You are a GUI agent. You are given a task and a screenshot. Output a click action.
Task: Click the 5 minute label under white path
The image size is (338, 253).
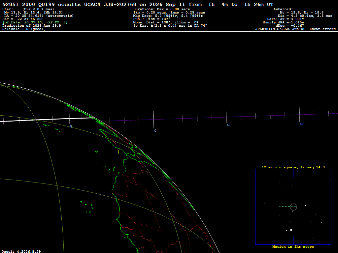click(71, 126)
